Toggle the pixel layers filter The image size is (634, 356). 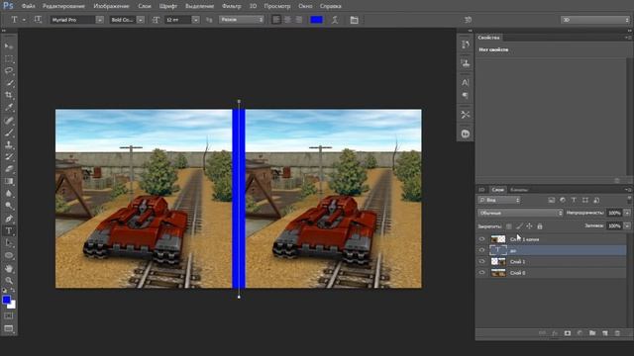tap(551, 200)
